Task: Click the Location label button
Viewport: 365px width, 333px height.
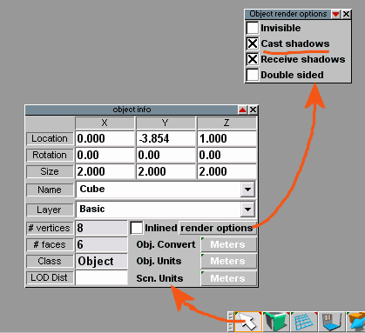Action: (x=50, y=138)
